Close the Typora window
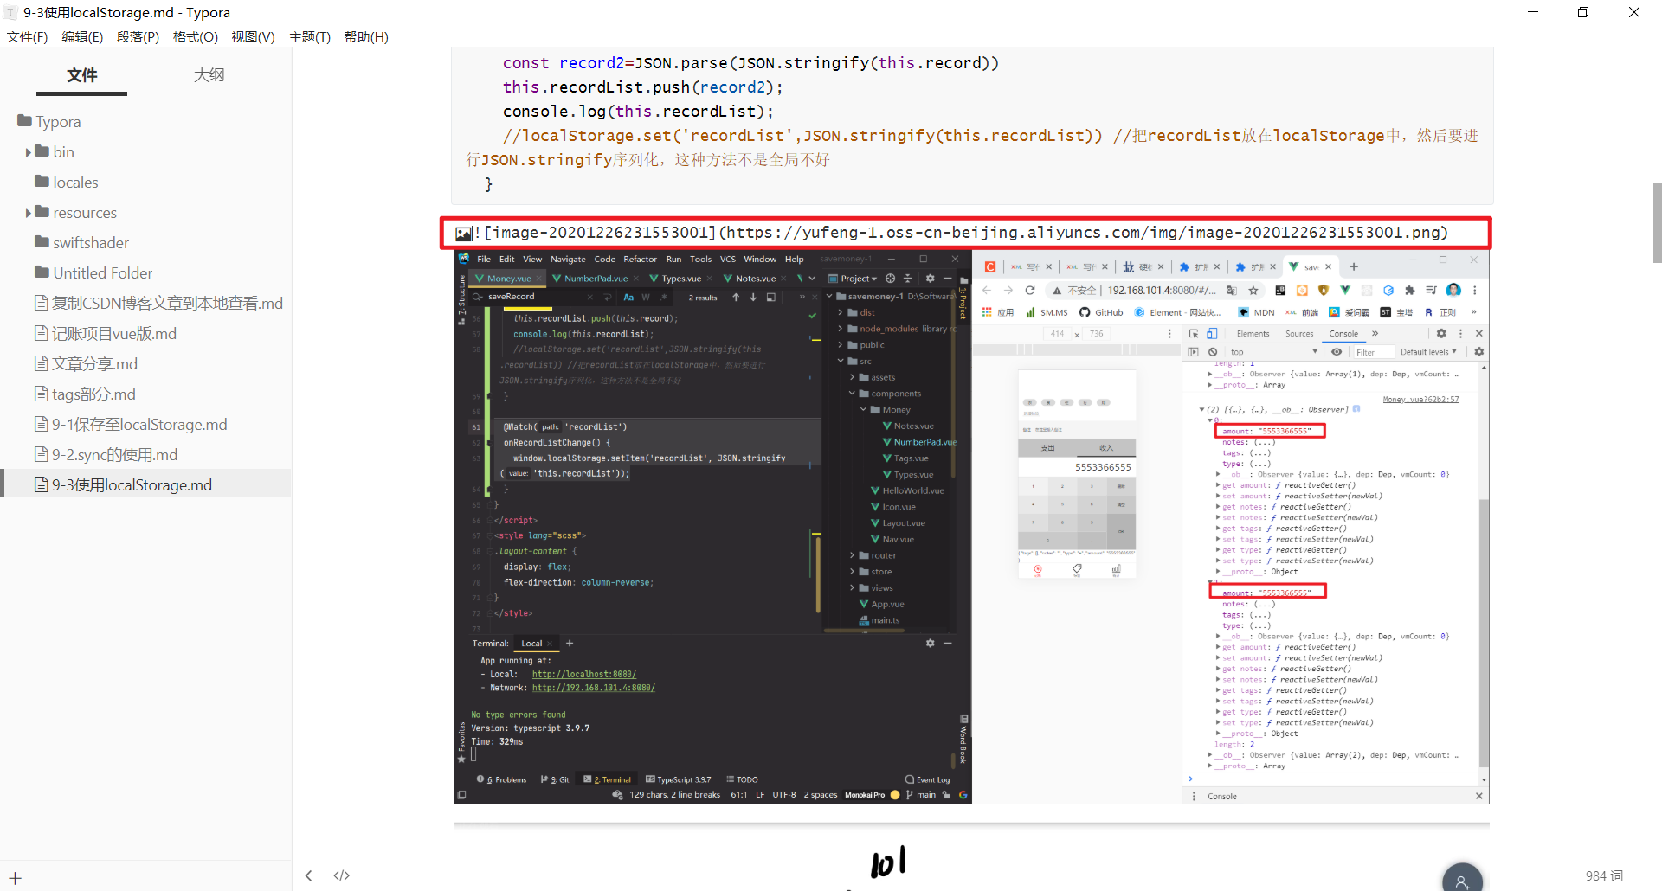This screenshot has height=891, width=1662. tap(1634, 12)
